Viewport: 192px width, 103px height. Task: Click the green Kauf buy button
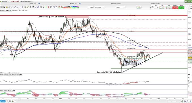point(181,8)
